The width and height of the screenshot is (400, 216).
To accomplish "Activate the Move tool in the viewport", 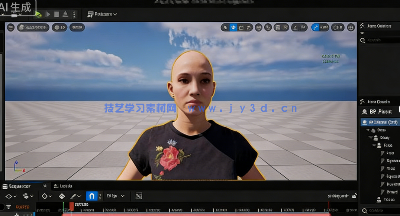I will coord(233,27).
